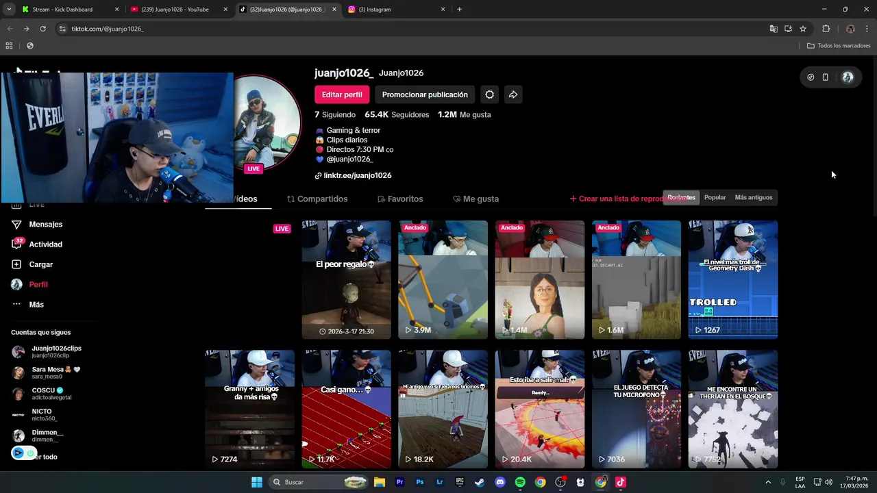The width and height of the screenshot is (877, 493).
Task: Switch to the Instagram browser tab
Action: pos(397,10)
